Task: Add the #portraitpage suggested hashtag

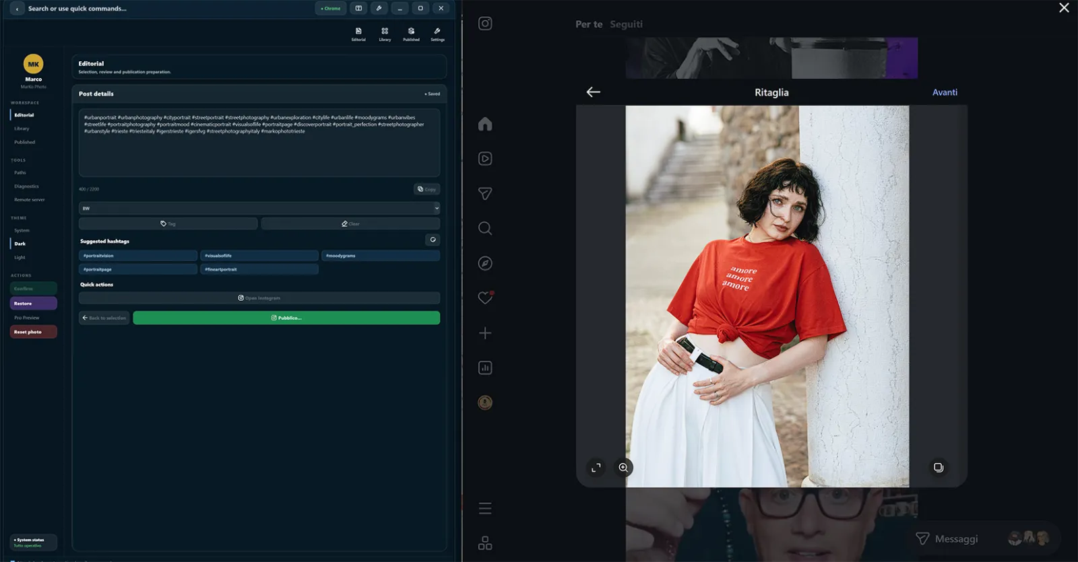Action: (x=138, y=269)
